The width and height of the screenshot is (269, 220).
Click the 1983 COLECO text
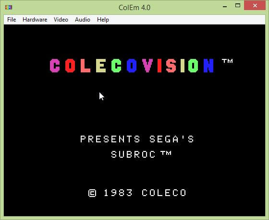click(145, 193)
